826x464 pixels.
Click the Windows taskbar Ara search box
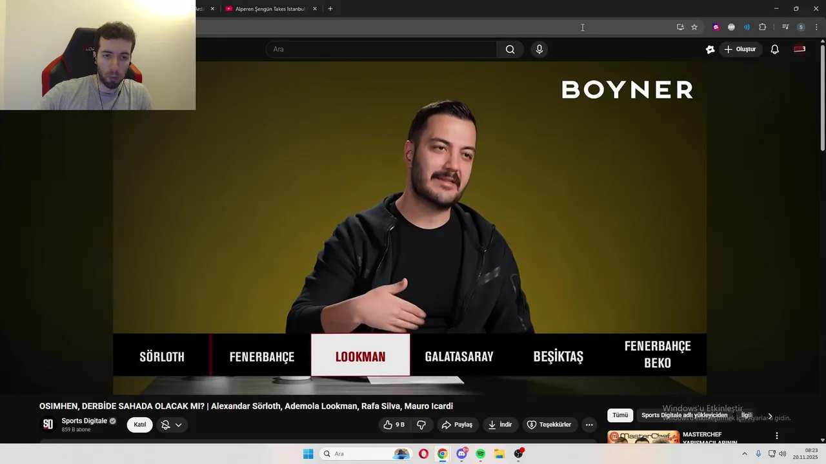pos(366,454)
